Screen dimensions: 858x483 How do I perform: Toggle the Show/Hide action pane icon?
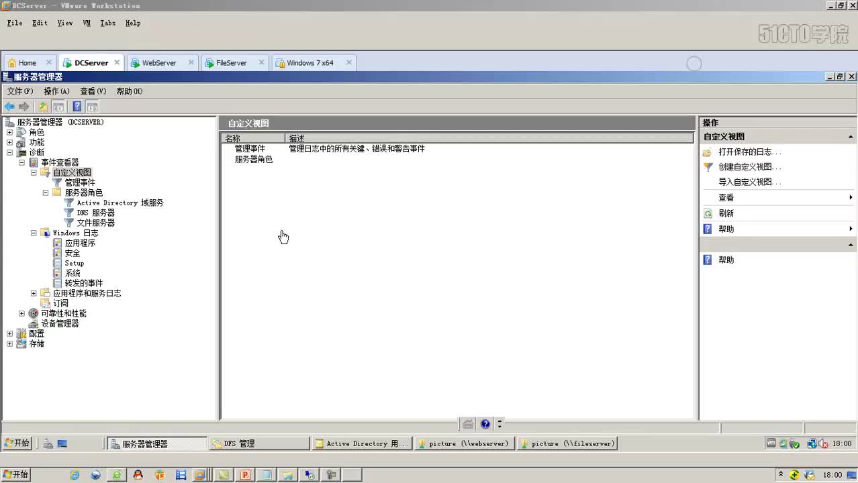click(x=93, y=107)
